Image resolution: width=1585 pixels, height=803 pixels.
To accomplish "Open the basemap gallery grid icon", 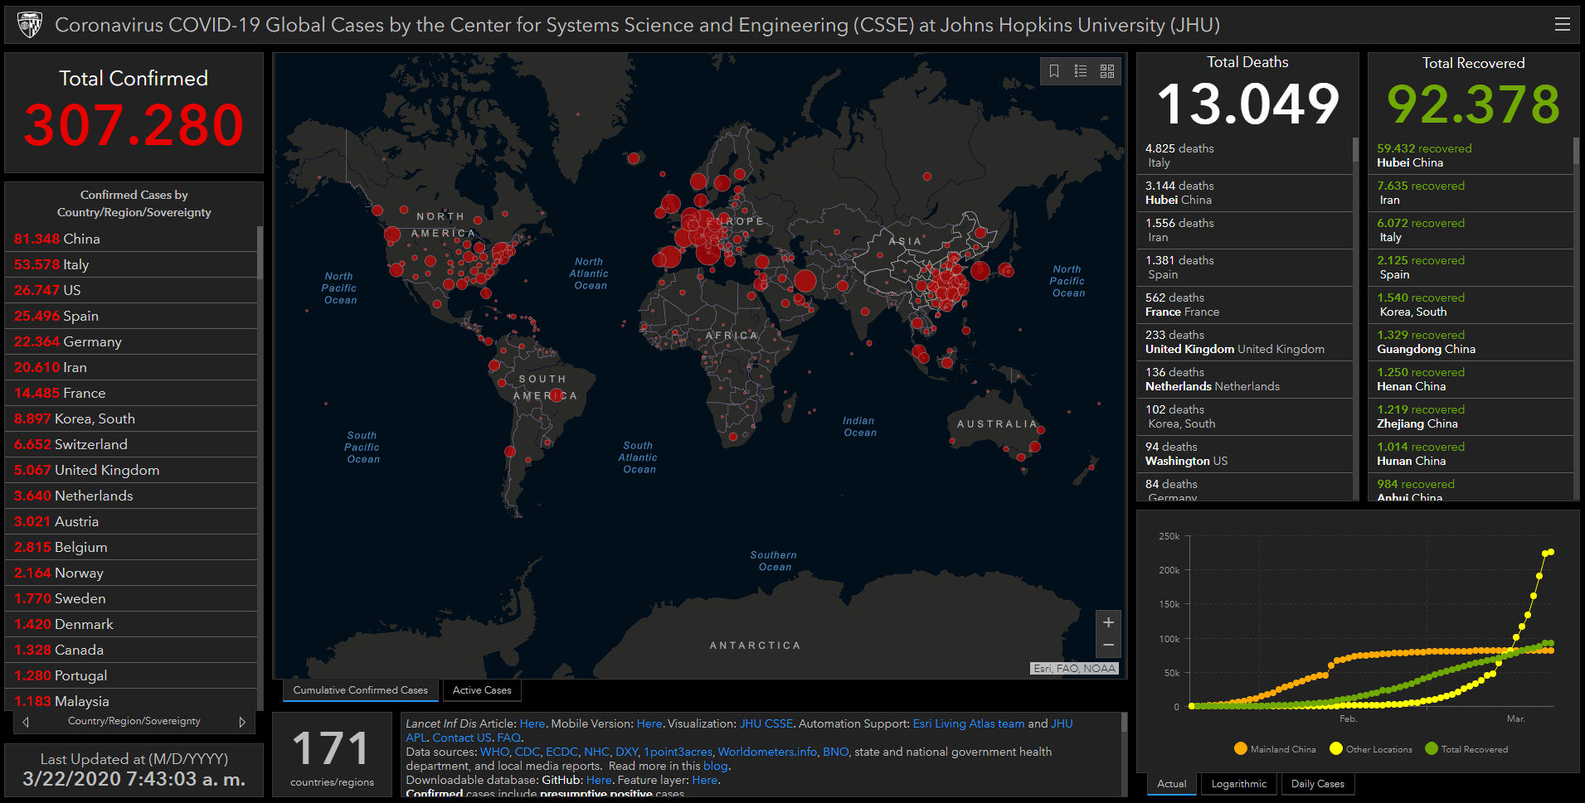I will (x=1107, y=71).
